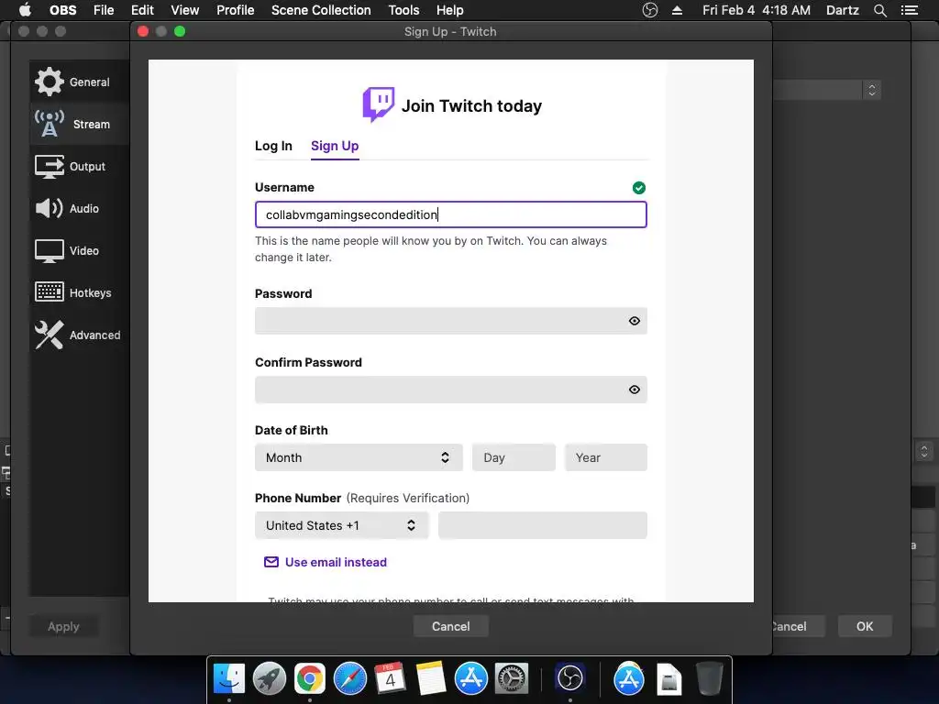
Task: Open the document stack in Dock
Action: [x=668, y=679]
